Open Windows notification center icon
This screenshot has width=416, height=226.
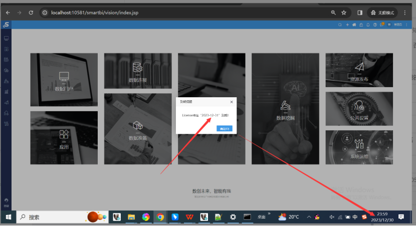[401, 217]
